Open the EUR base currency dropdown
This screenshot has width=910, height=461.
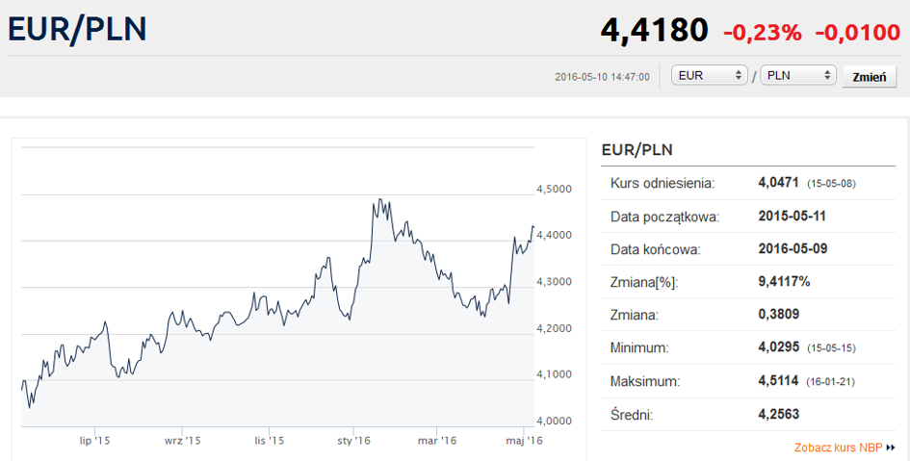pyautogui.click(x=710, y=76)
